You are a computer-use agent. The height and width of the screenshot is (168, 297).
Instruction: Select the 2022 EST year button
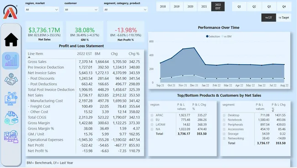point(218,6)
